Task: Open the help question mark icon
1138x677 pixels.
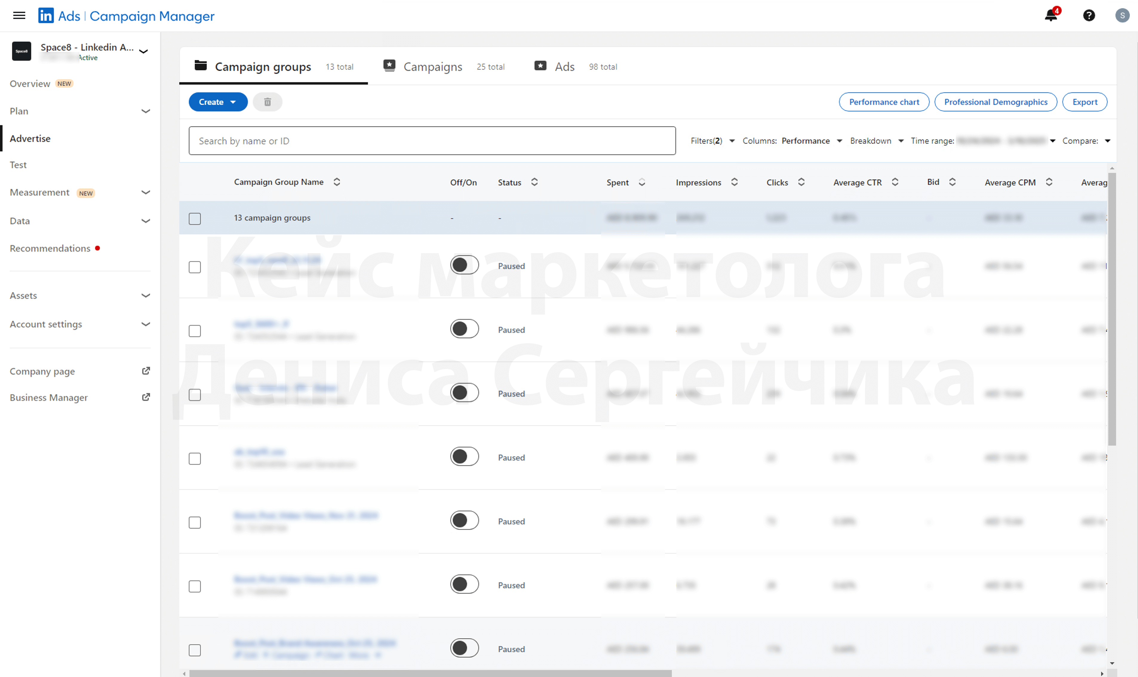Action: pyautogui.click(x=1089, y=16)
